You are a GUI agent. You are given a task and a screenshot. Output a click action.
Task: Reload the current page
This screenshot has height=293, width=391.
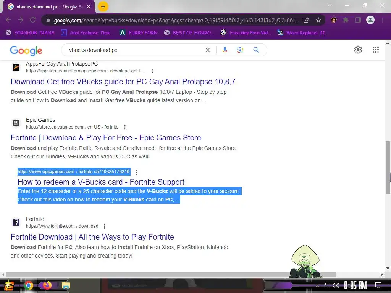tap(33, 20)
